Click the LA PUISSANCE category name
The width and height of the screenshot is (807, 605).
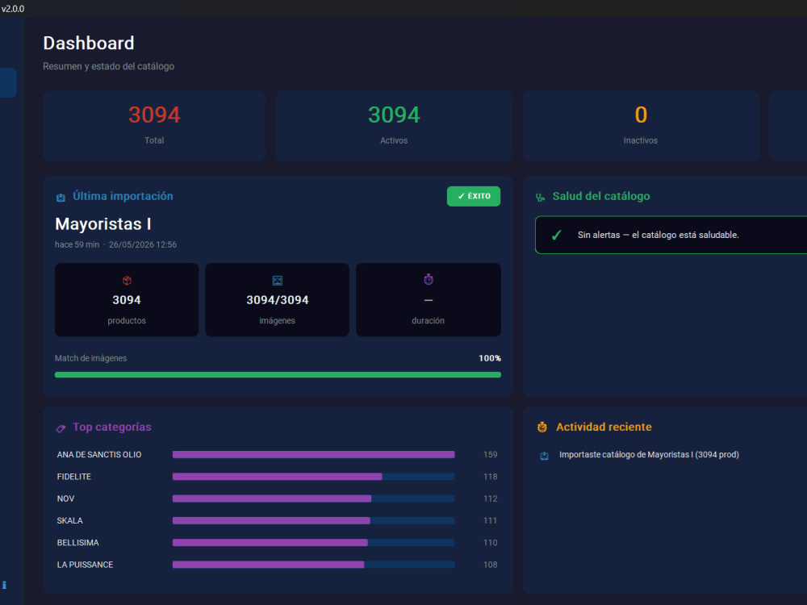[x=85, y=565]
